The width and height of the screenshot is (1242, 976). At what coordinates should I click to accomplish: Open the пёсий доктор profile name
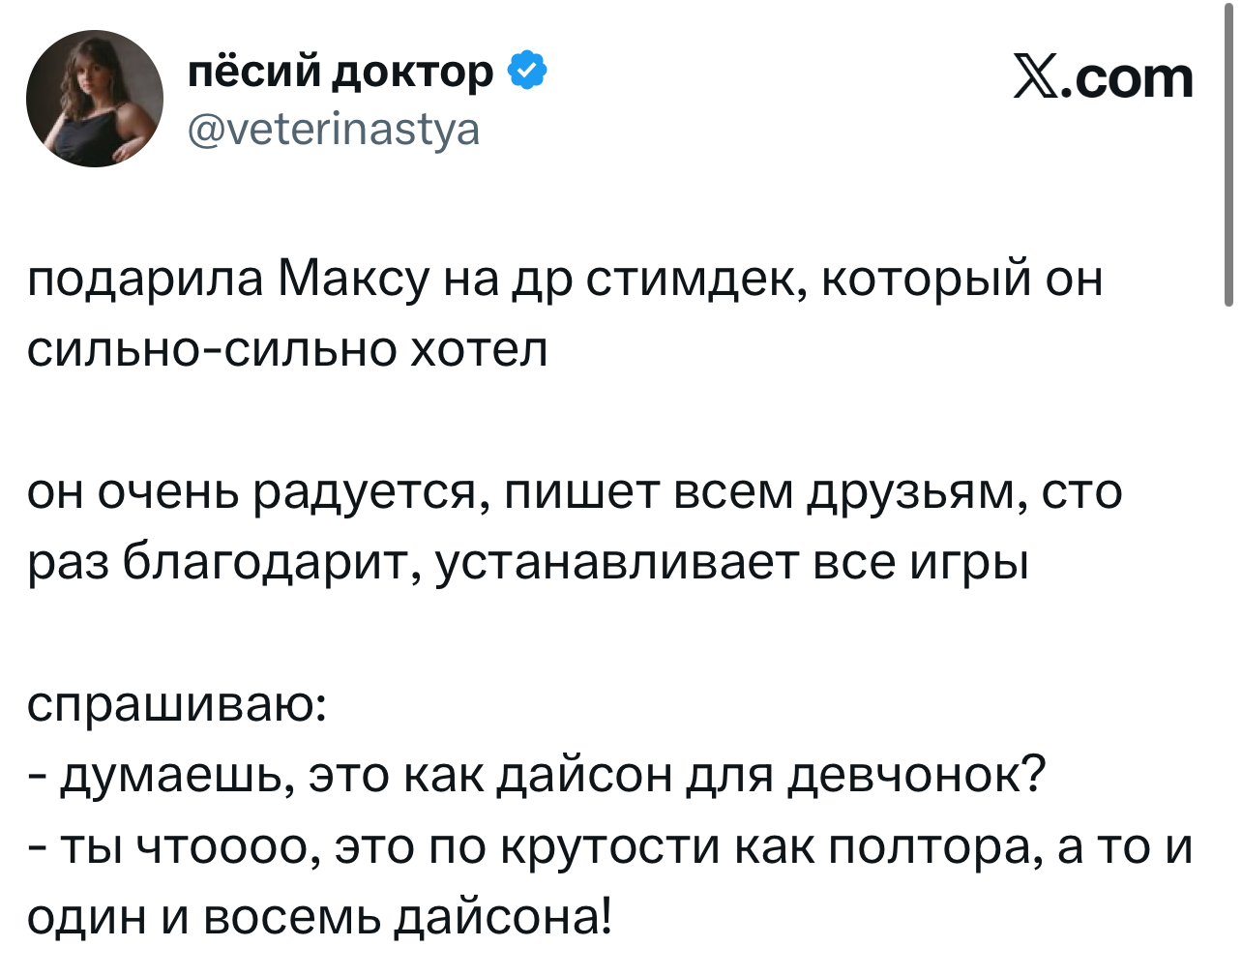tap(340, 71)
